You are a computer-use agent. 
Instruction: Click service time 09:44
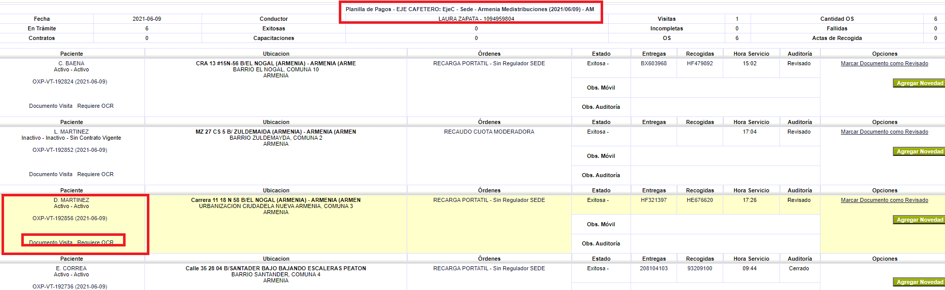click(x=750, y=269)
